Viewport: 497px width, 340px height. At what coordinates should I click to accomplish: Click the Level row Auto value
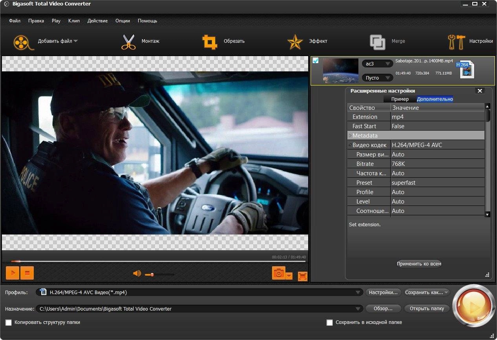coord(437,202)
